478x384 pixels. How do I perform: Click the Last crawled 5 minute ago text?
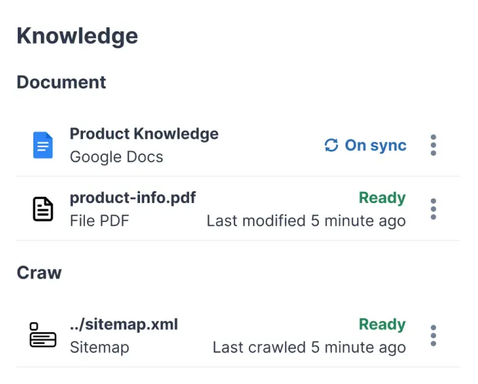pyautogui.click(x=309, y=347)
